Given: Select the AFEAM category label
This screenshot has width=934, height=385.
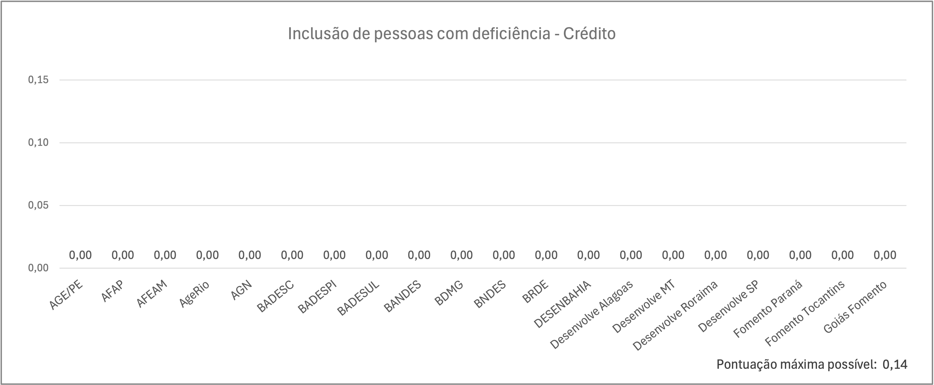Looking at the screenshot, I should coord(152,293).
